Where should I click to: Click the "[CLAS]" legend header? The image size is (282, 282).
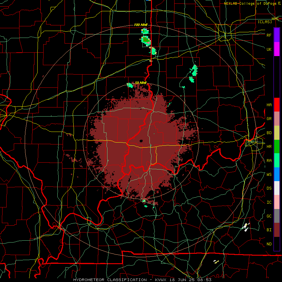(x=265, y=22)
